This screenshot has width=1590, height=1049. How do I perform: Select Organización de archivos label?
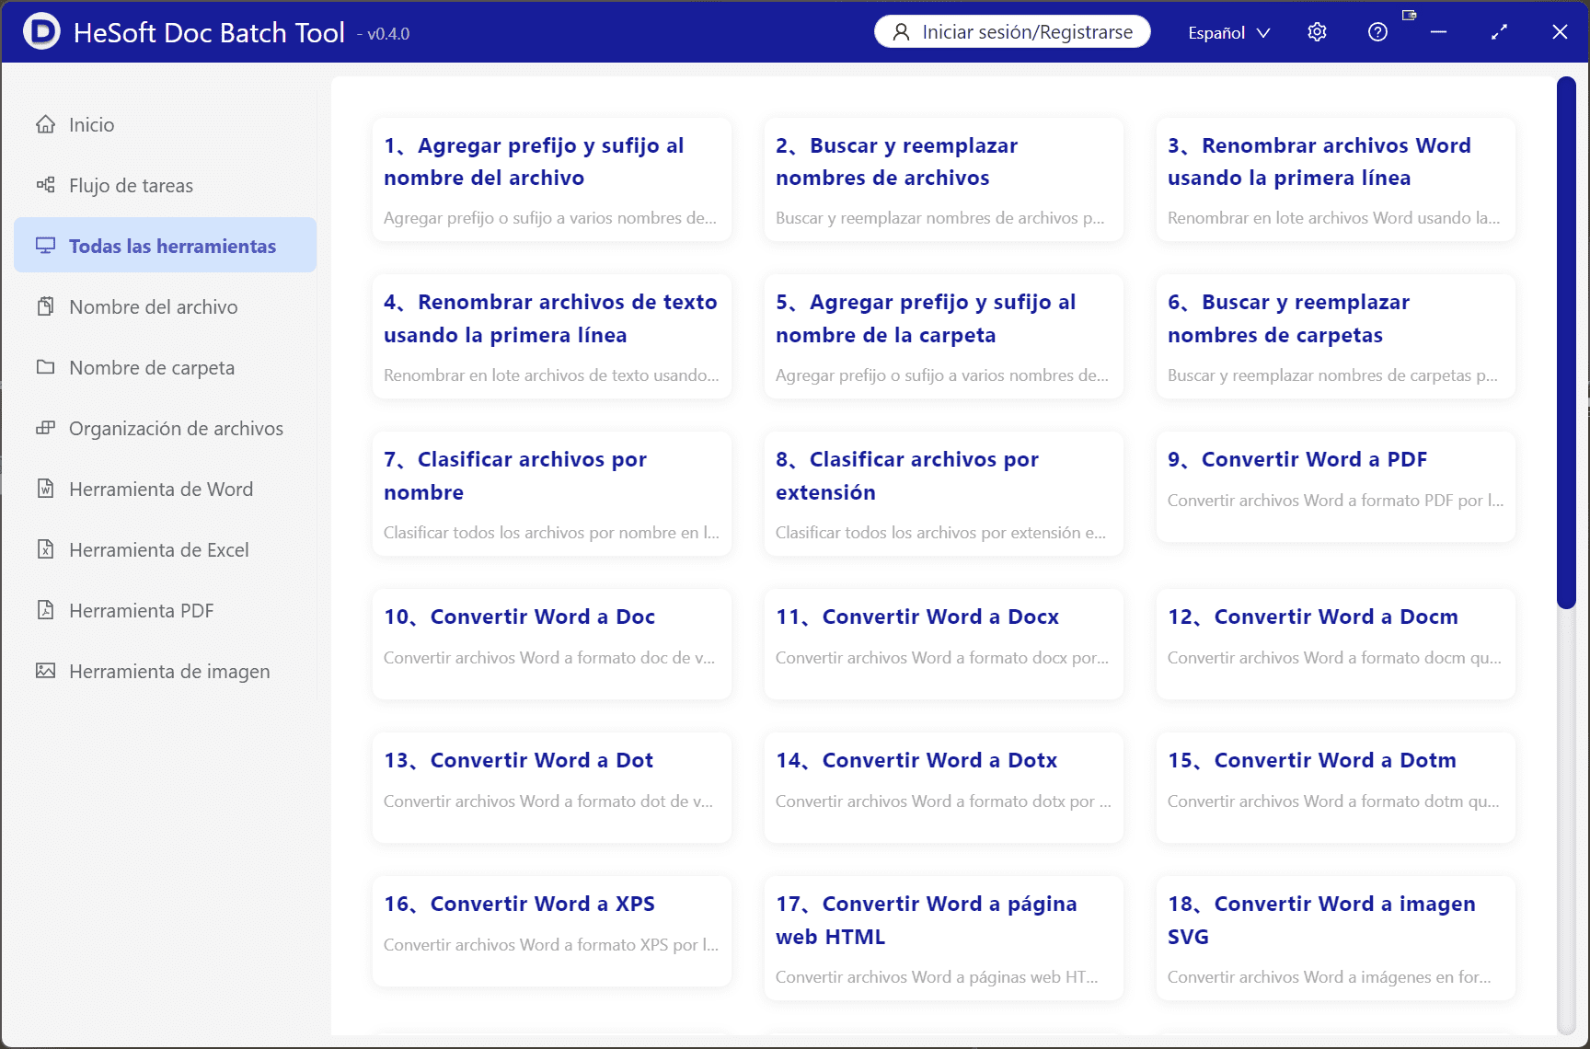(176, 428)
